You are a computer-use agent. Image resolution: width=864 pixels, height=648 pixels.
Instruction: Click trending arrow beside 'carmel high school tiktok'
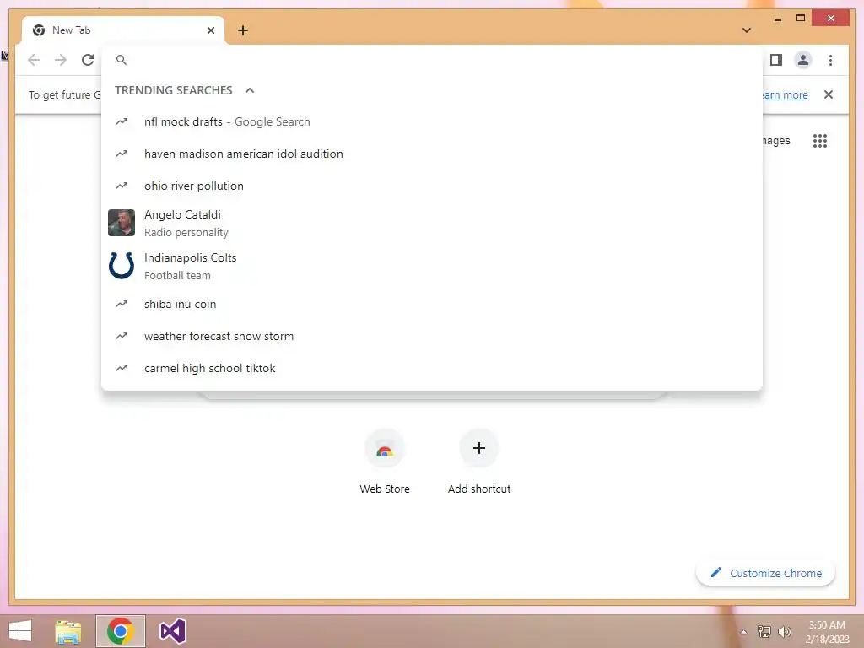tap(121, 368)
